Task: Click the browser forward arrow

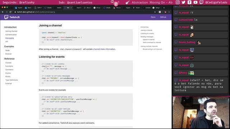Action: (x=6, y=12)
